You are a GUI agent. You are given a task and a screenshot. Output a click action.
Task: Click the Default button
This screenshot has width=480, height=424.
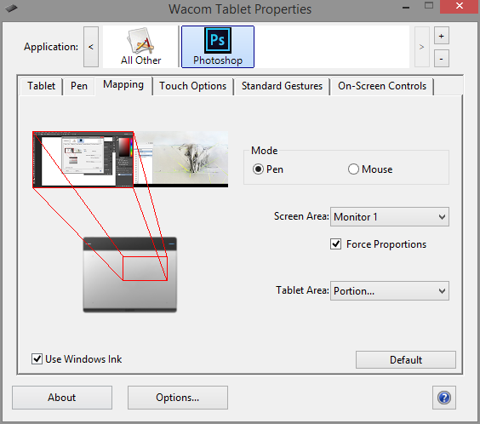click(406, 359)
